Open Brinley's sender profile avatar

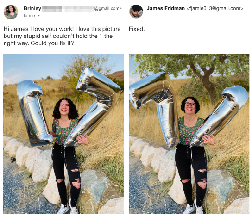click(x=11, y=12)
